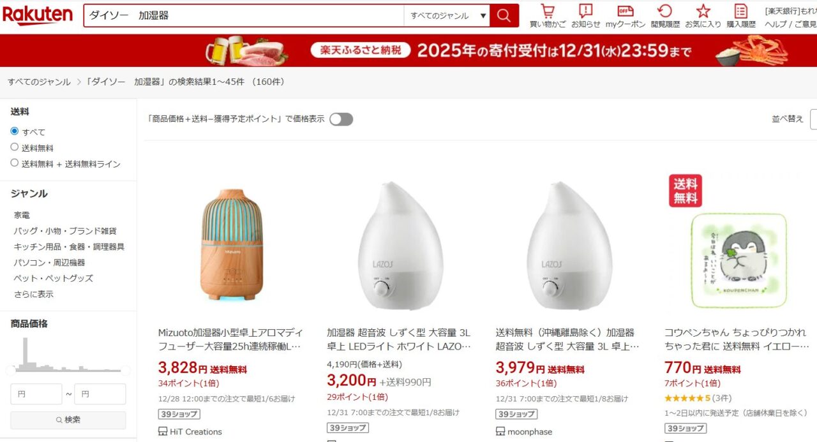Click the Rakuten logo
Screen dimensions: 817x442
(x=38, y=15)
